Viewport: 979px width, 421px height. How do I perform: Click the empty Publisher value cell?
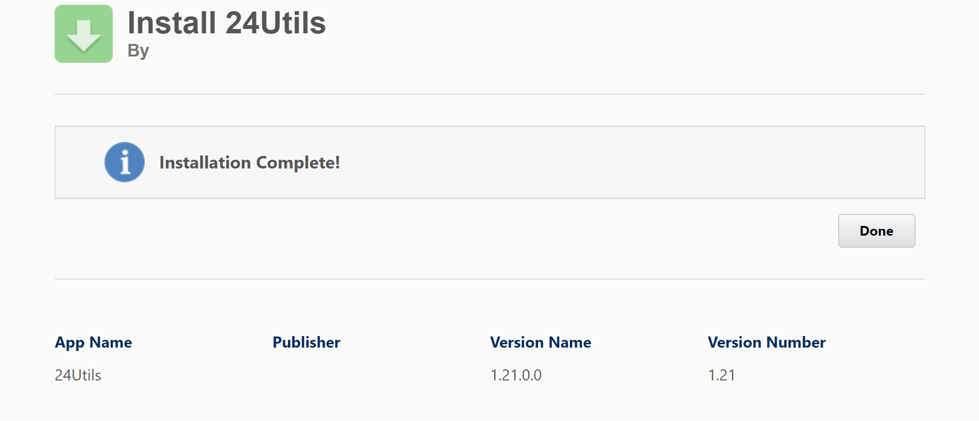point(306,375)
